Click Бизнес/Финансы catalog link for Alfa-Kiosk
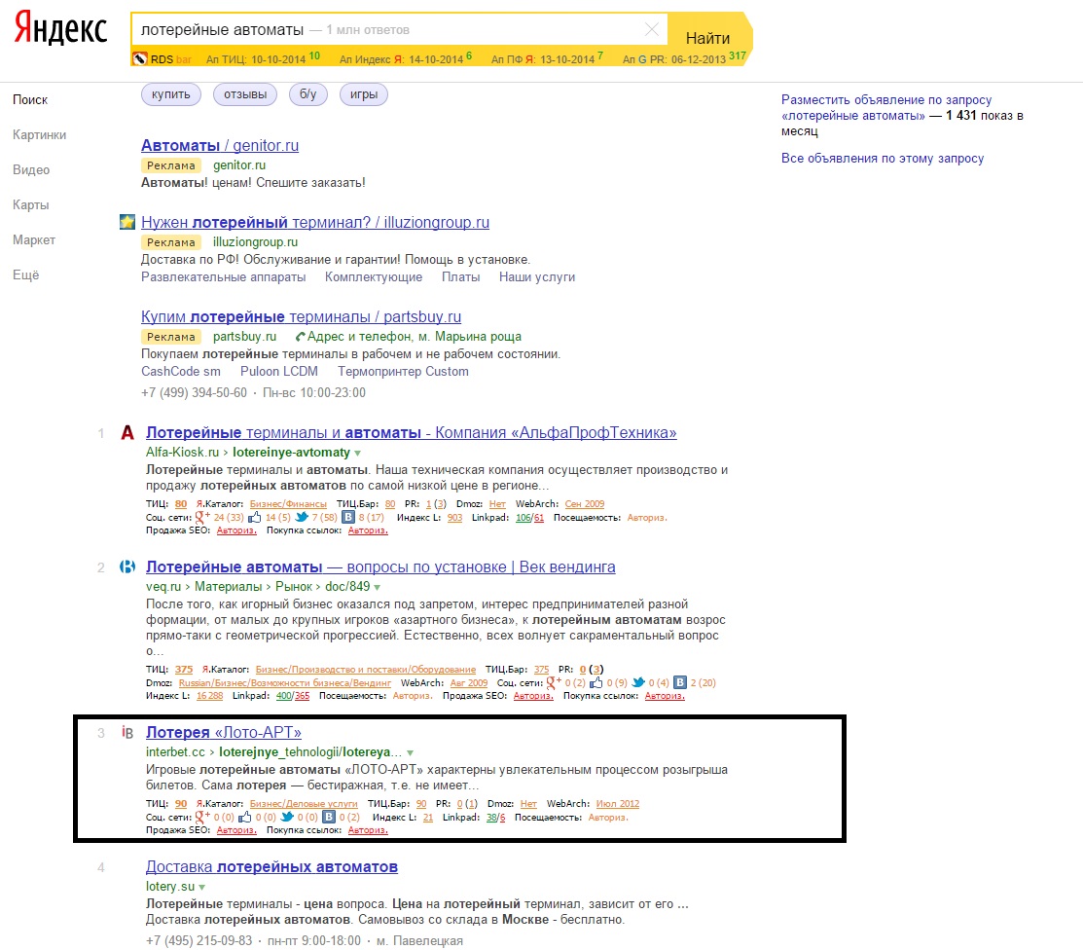Image resolution: width=1083 pixels, height=950 pixels. [x=288, y=503]
